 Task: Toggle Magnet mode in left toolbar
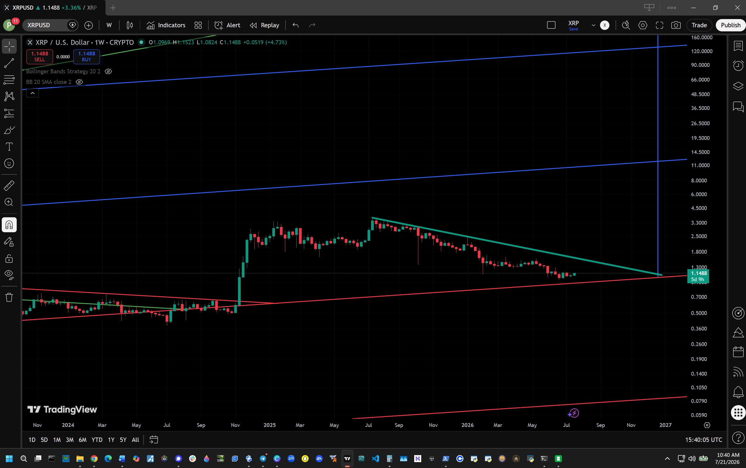click(9, 225)
